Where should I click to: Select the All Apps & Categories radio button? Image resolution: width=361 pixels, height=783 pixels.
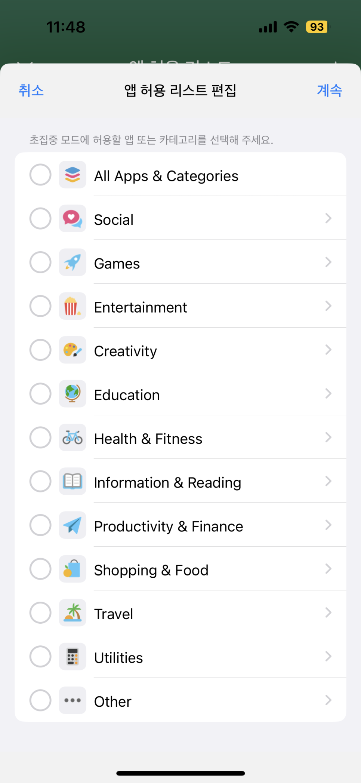[40, 175]
